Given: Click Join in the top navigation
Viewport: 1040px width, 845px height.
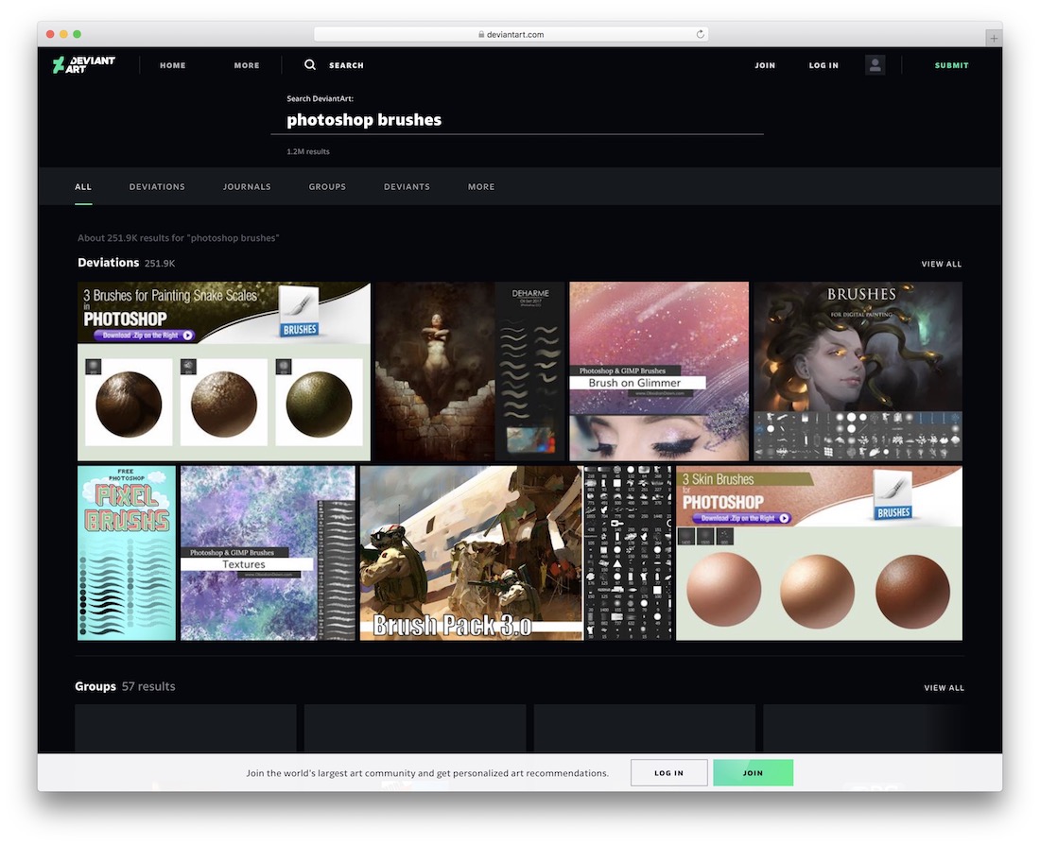Looking at the screenshot, I should (x=765, y=65).
